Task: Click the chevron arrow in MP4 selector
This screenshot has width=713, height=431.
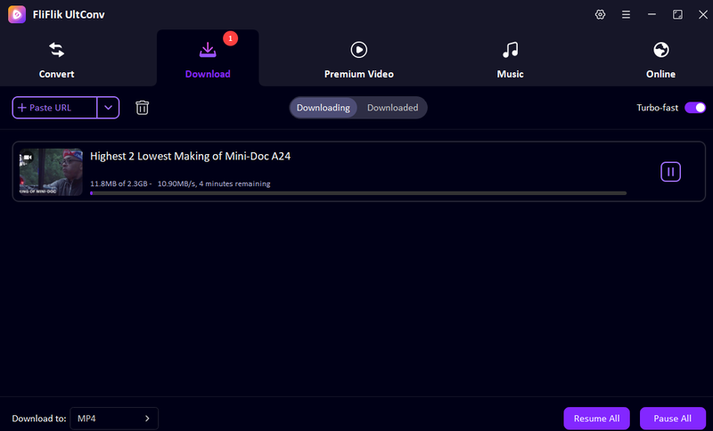Action: (147, 419)
